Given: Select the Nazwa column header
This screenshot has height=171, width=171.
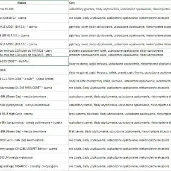Looking at the screenshot, I should (x=34, y=3).
